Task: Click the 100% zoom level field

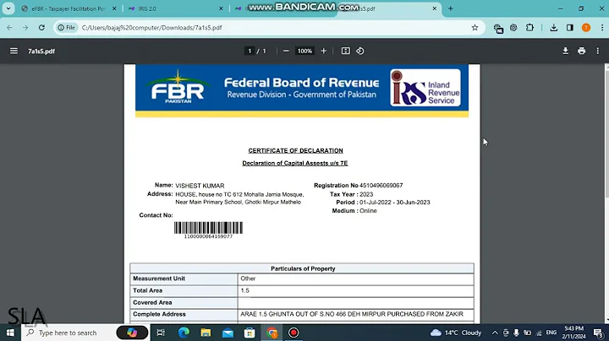Action: tap(304, 51)
